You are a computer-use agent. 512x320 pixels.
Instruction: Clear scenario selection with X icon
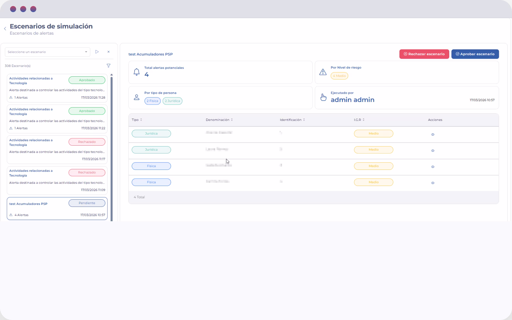(x=109, y=52)
